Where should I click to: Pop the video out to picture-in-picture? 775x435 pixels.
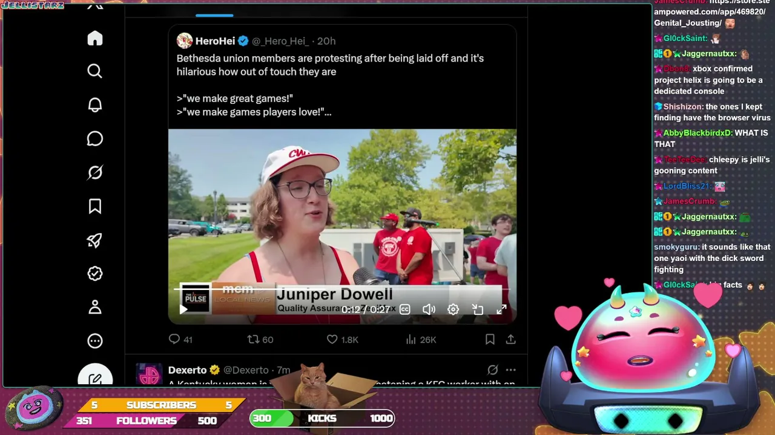pyautogui.click(x=478, y=309)
